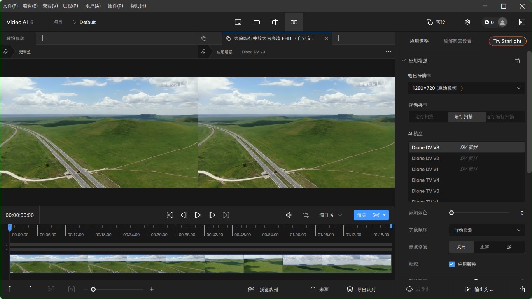This screenshot has height=299, width=532.
Task: Click the crop tool icon
Action: pyautogui.click(x=306, y=215)
